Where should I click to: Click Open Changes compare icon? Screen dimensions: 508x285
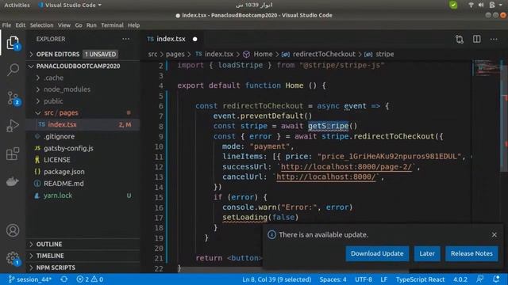[x=460, y=39]
